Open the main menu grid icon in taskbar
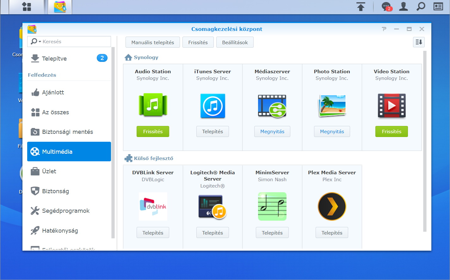Viewport: 450px width, 280px height. click(x=27, y=7)
